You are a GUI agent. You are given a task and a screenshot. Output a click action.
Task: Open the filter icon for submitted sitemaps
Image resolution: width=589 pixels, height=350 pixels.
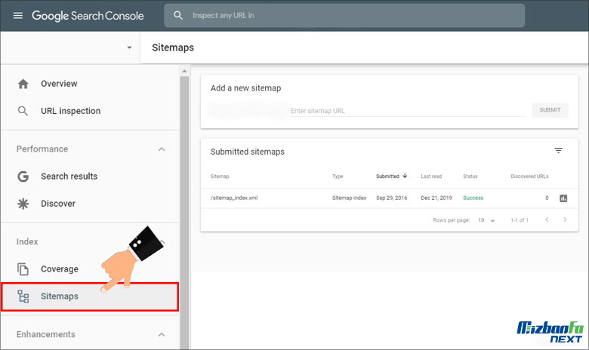[x=558, y=151]
